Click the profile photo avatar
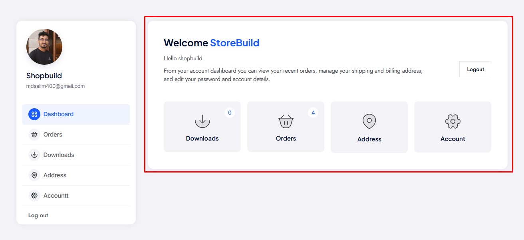524x240 pixels. click(x=44, y=47)
